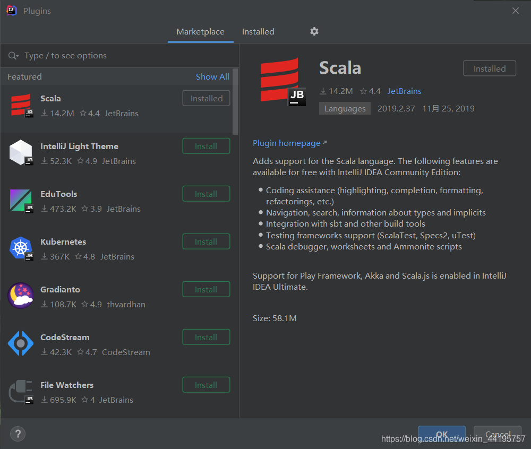The width and height of the screenshot is (531, 449).
Task: Switch to the Installed tab
Action: tap(258, 32)
